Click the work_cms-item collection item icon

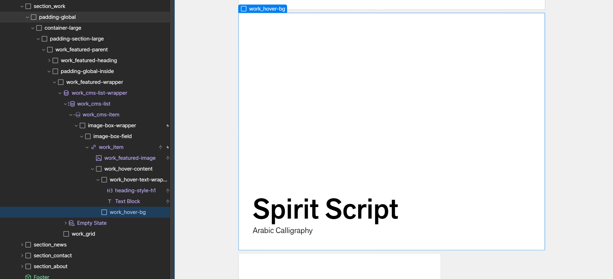[x=77, y=115]
